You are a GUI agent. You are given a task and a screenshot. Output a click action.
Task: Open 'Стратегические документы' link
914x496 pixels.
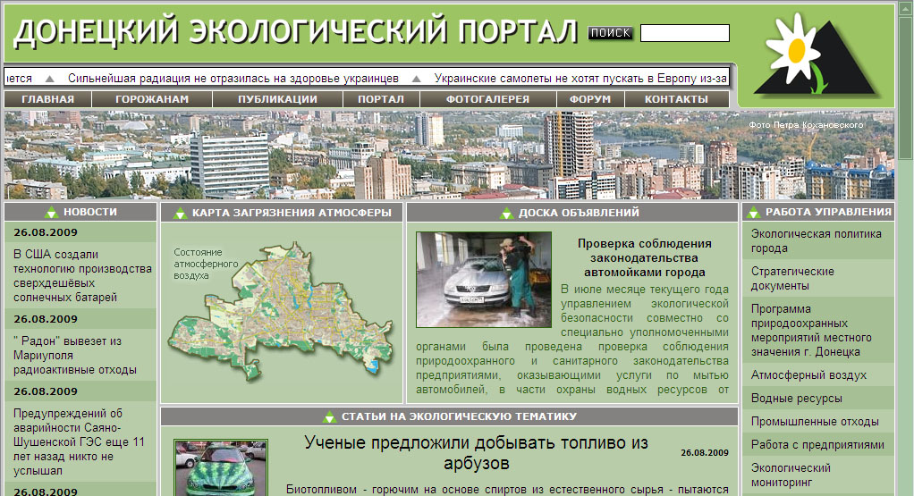792,278
